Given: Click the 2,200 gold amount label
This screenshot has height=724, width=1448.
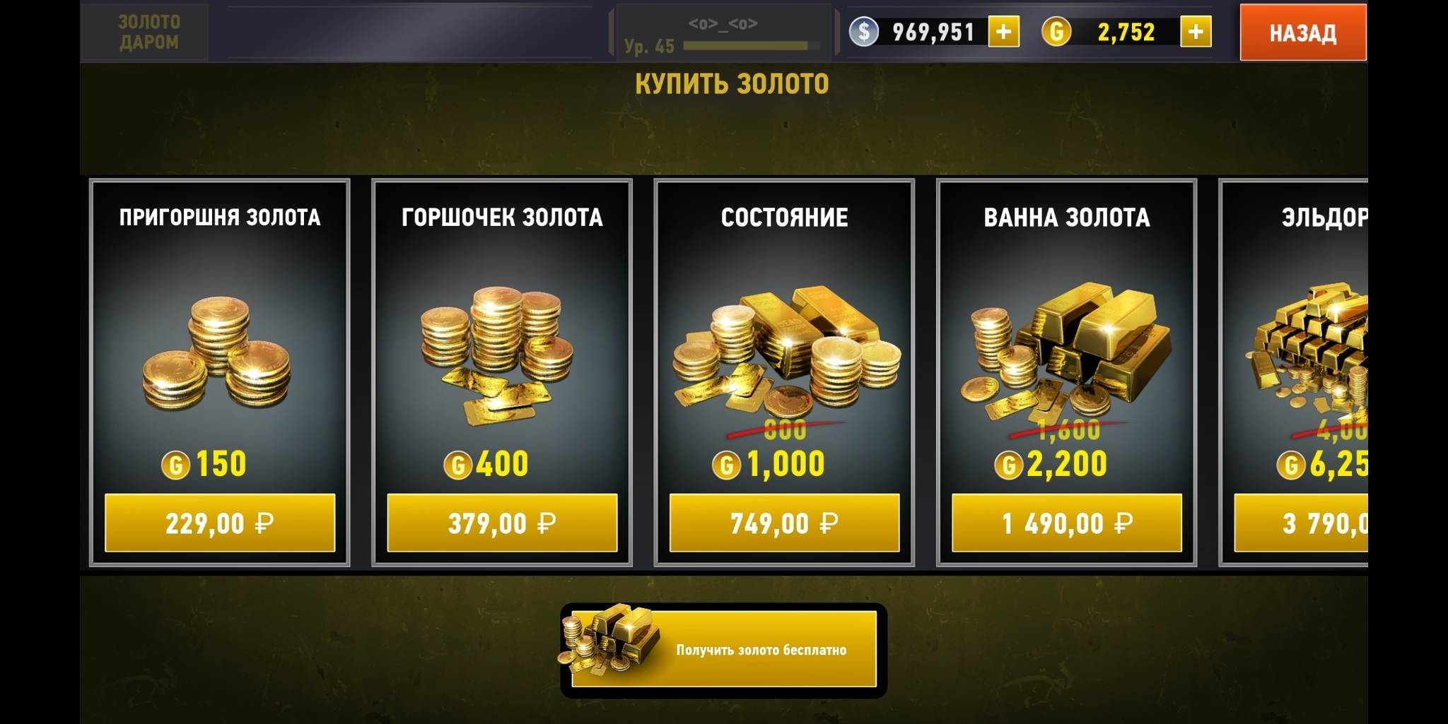Looking at the screenshot, I should click(x=1066, y=464).
